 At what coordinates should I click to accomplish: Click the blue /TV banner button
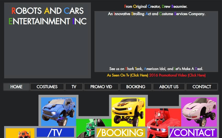55,133
